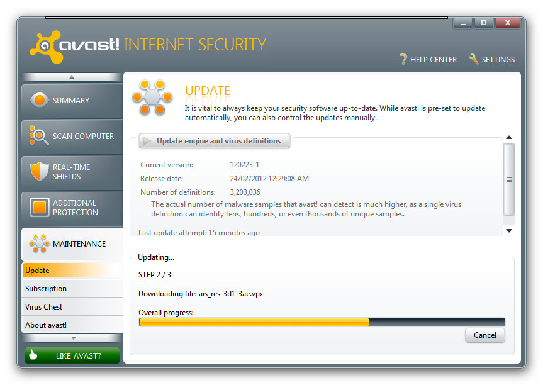
Task: Click the Settings wrench icon
Action: point(474,59)
